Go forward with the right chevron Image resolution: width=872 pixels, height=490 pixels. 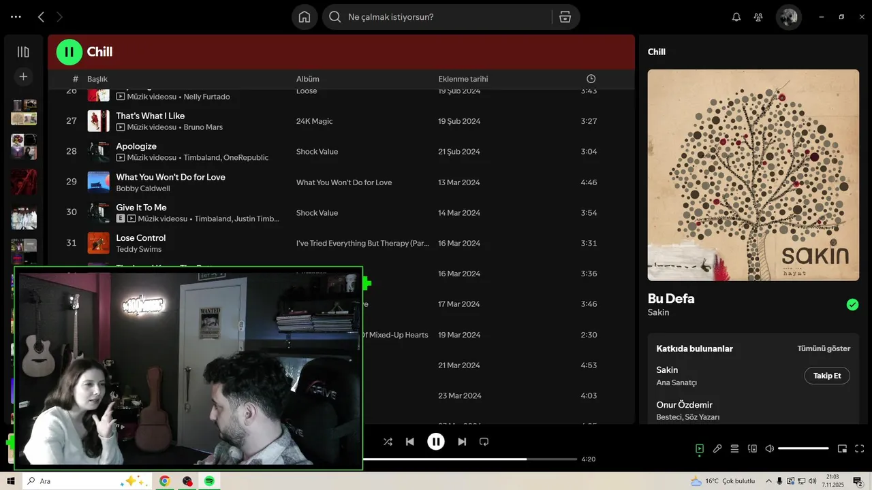click(x=59, y=17)
